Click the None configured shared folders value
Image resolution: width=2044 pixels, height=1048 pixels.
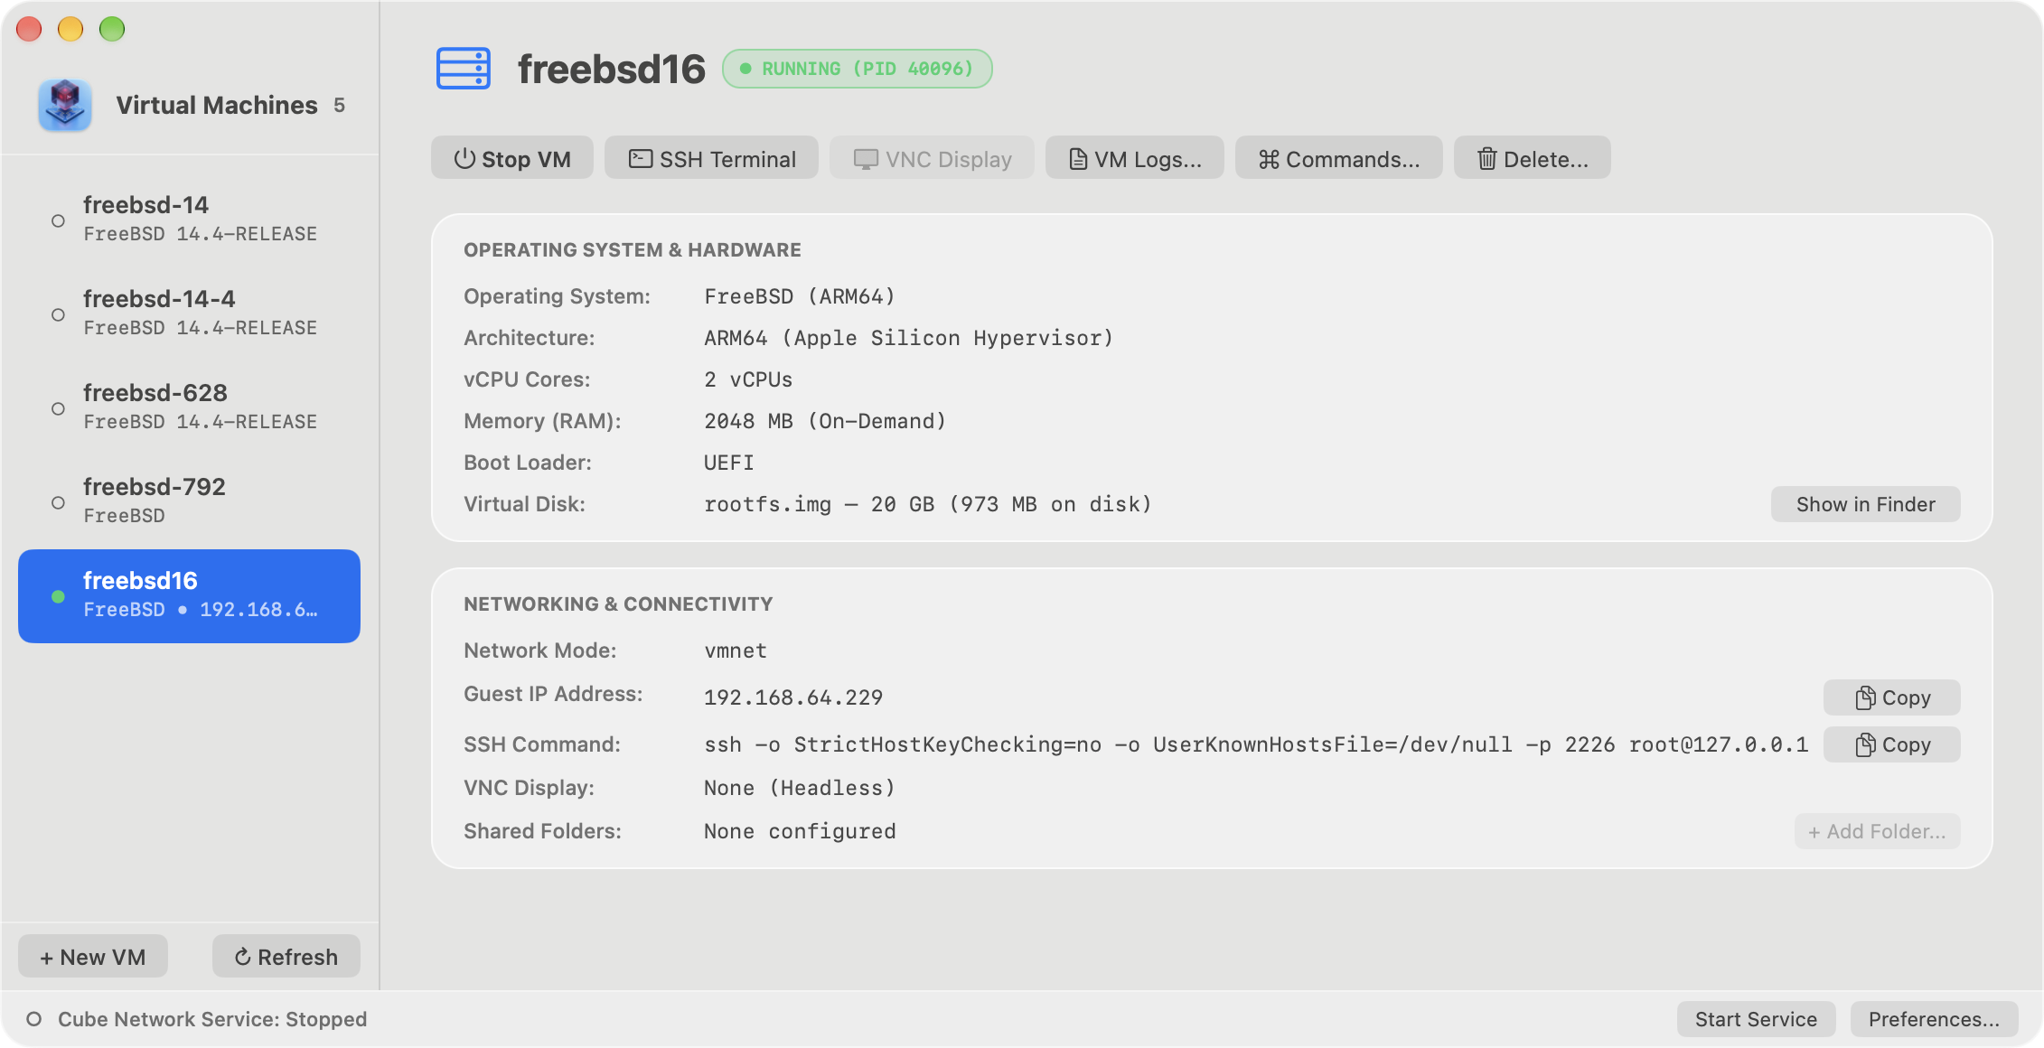coord(800,831)
